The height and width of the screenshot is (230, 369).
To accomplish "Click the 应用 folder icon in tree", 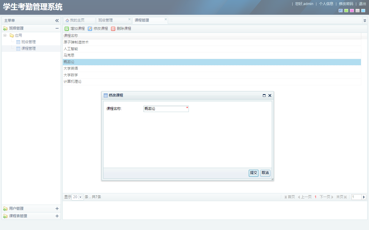I will tap(12, 35).
